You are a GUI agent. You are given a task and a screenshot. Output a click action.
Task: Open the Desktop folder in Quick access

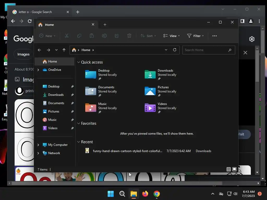[101, 74]
